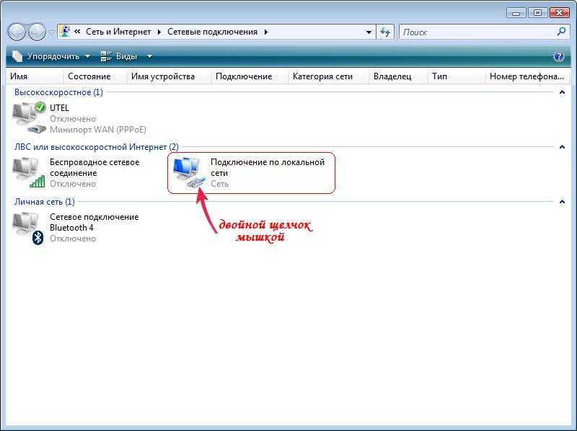Collapse the ЛВС или высокоскоростной Интернет group chevron
577x431 pixels.
point(562,147)
